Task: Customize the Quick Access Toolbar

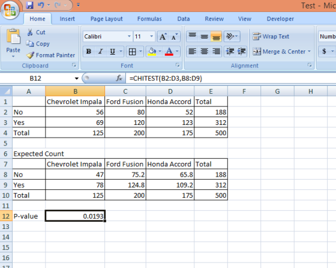Action: click(78, 5)
